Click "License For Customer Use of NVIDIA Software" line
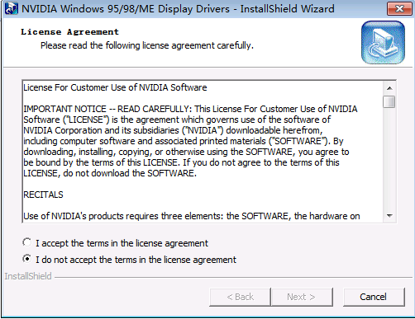This screenshot has height=319, width=415. click(115, 87)
